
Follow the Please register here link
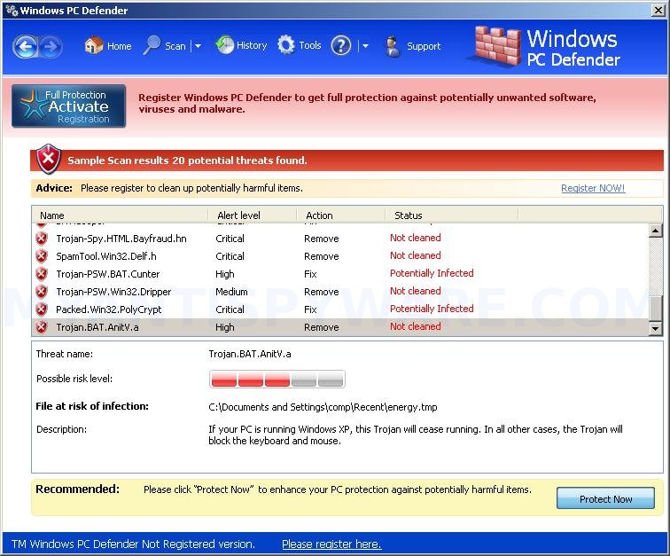click(331, 544)
